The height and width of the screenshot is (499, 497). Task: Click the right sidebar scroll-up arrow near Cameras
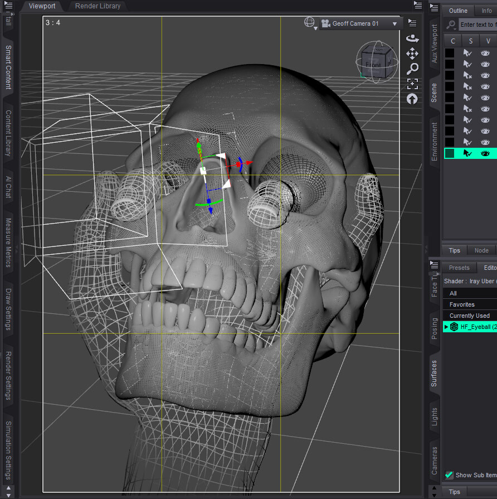click(x=434, y=488)
